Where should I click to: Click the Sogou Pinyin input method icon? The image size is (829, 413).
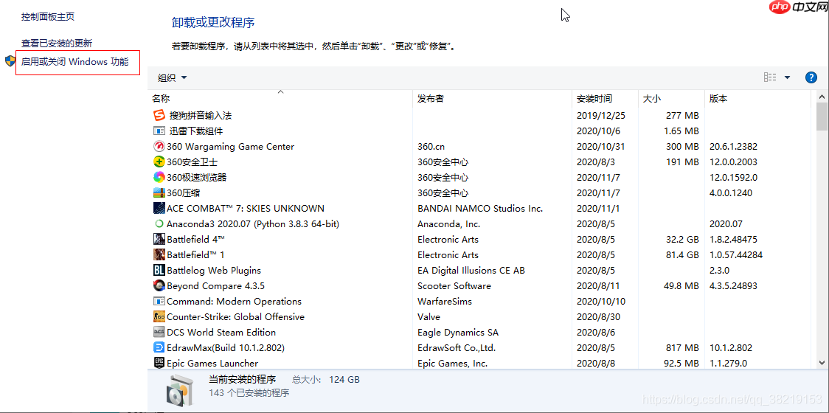(159, 115)
